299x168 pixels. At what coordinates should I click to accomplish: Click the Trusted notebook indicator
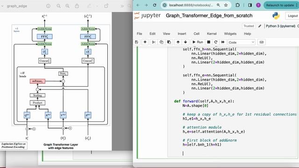[x=249, y=26]
